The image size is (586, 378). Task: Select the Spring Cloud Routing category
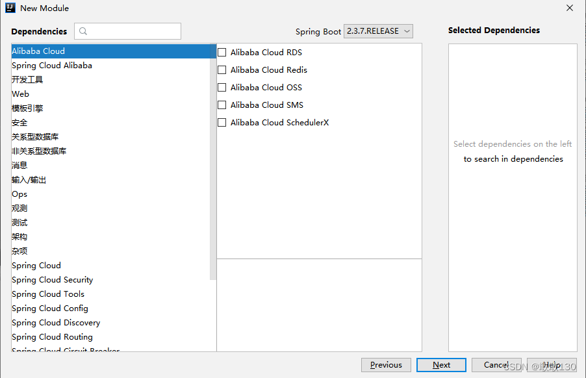pyautogui.click(x=114, y=337)
